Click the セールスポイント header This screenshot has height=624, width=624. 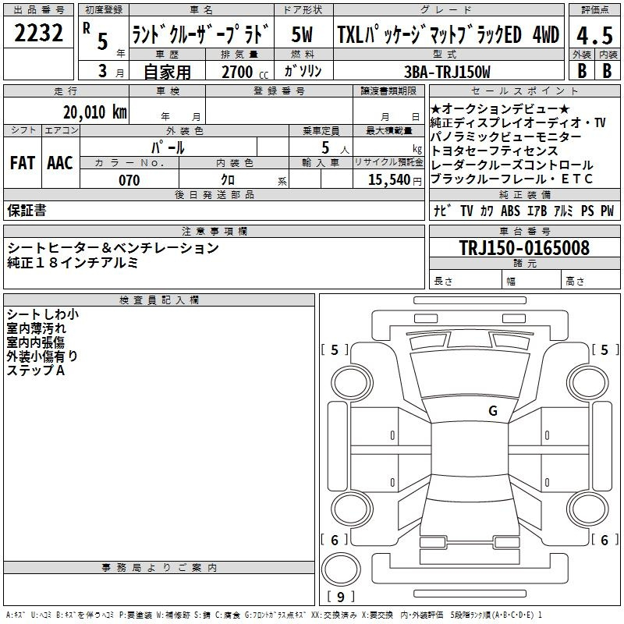[524, 91]
